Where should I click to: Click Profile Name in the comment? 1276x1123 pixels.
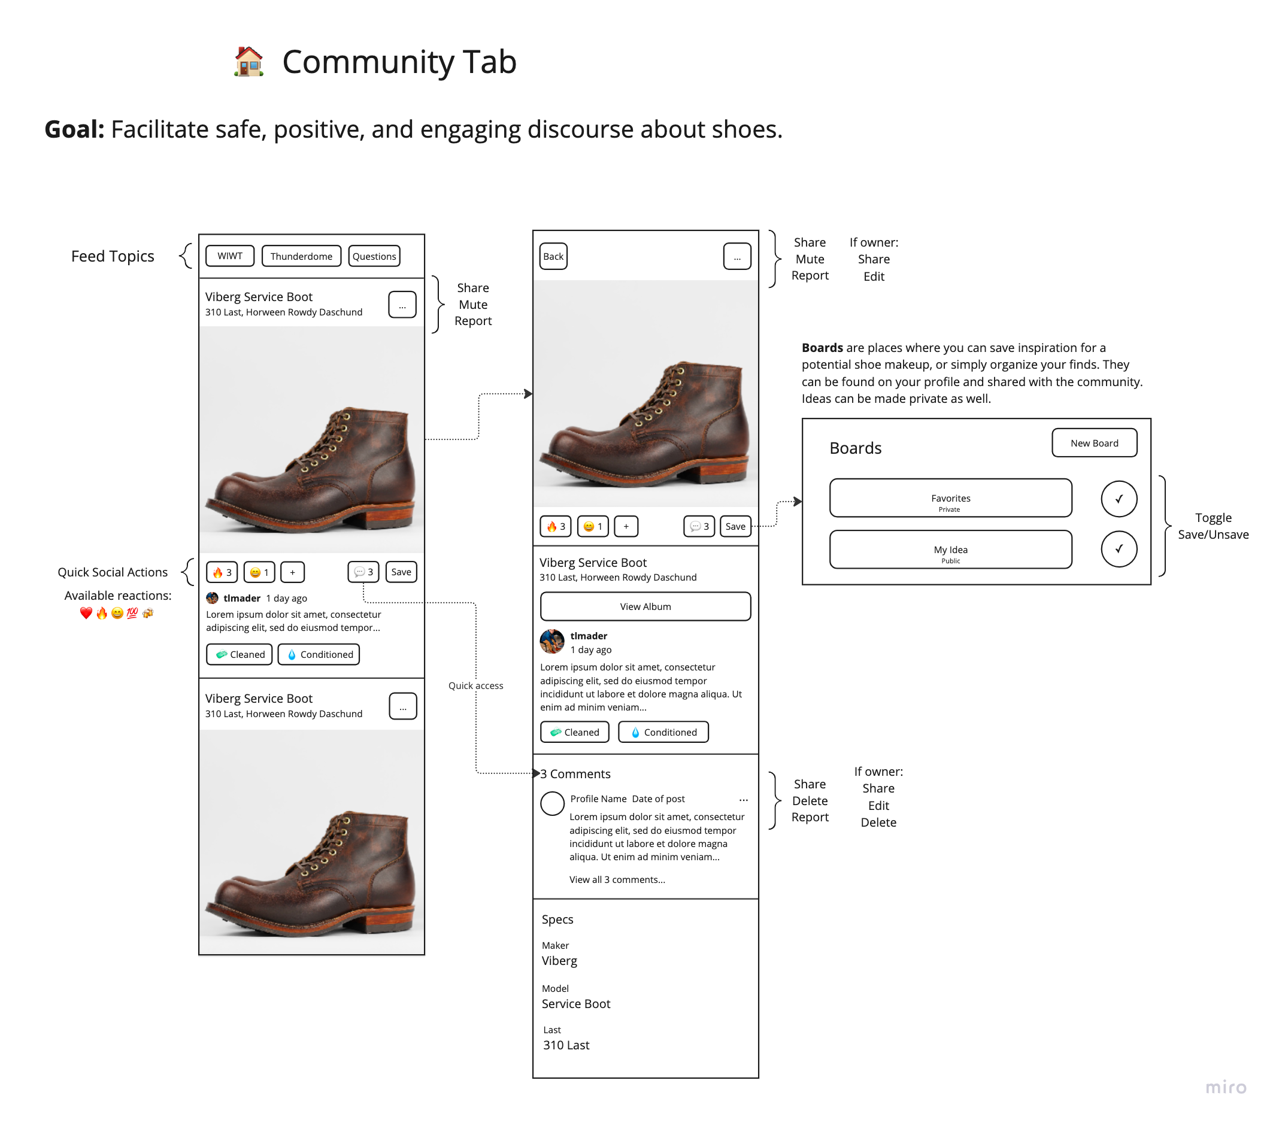598,799
